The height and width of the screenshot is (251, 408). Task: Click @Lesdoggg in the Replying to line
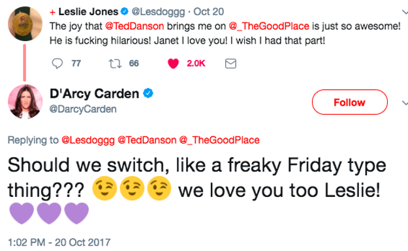[88, 140]
